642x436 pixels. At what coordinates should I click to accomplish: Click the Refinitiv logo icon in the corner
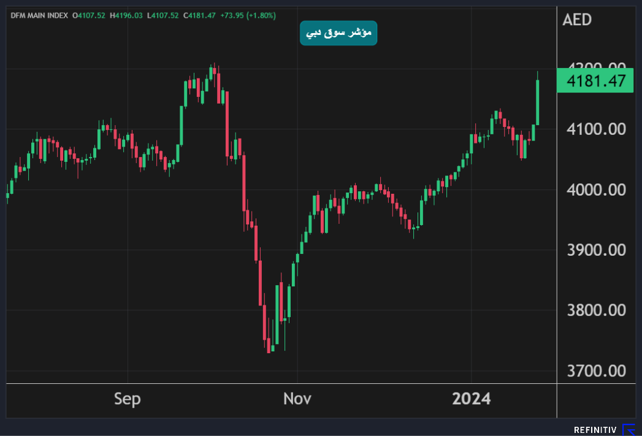[x=629, y=429]
